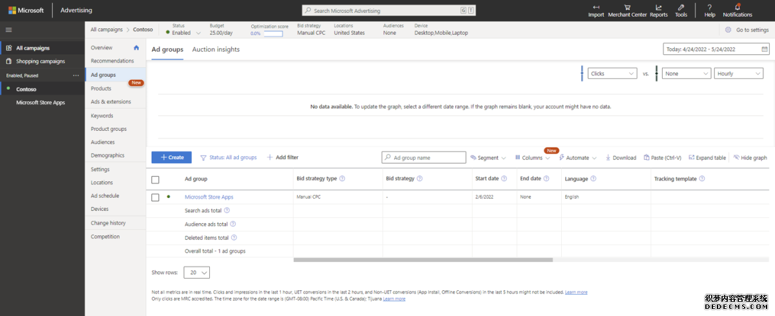Click the help icon beside Tracking template

(701, 179)
